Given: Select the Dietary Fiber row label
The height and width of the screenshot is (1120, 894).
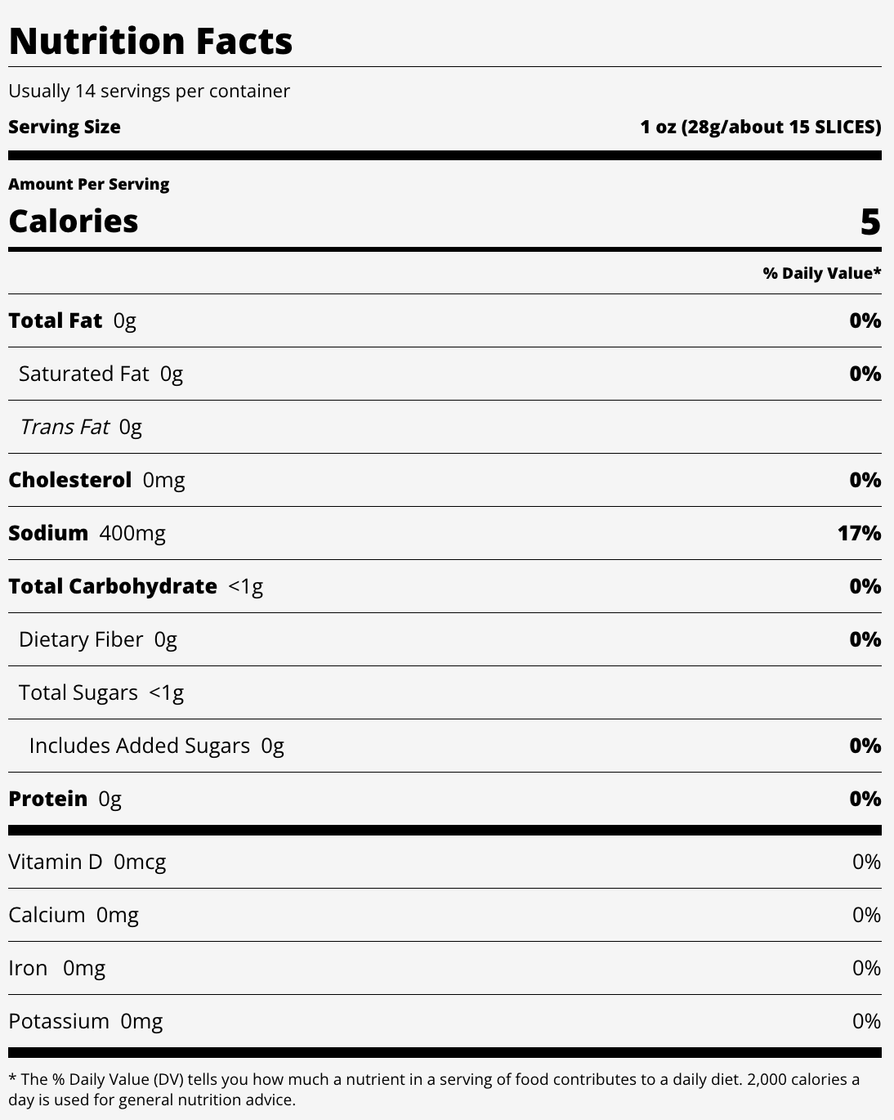Looking at the screenshot, I should pos(97,639).
